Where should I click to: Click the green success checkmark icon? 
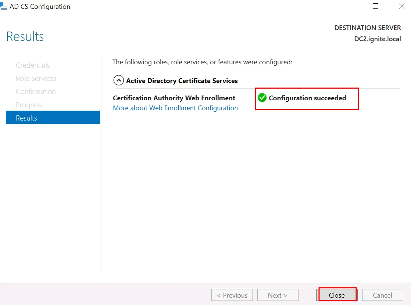(262, 98)
